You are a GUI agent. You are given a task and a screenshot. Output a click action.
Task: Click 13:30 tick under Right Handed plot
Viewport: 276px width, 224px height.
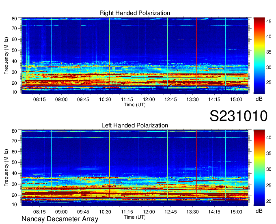pyautogui.click(x=192, y=99)
